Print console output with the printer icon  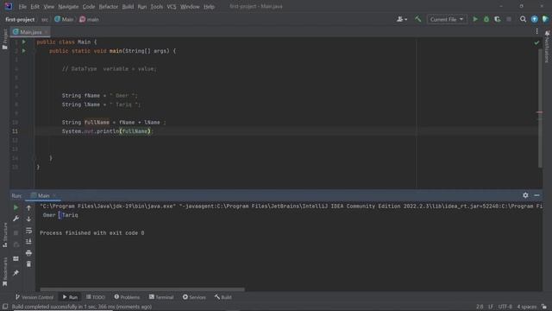(28, 253)
